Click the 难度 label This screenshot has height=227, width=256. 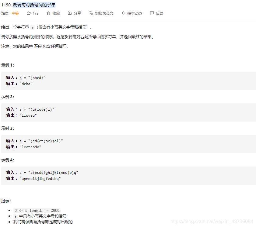5,13
